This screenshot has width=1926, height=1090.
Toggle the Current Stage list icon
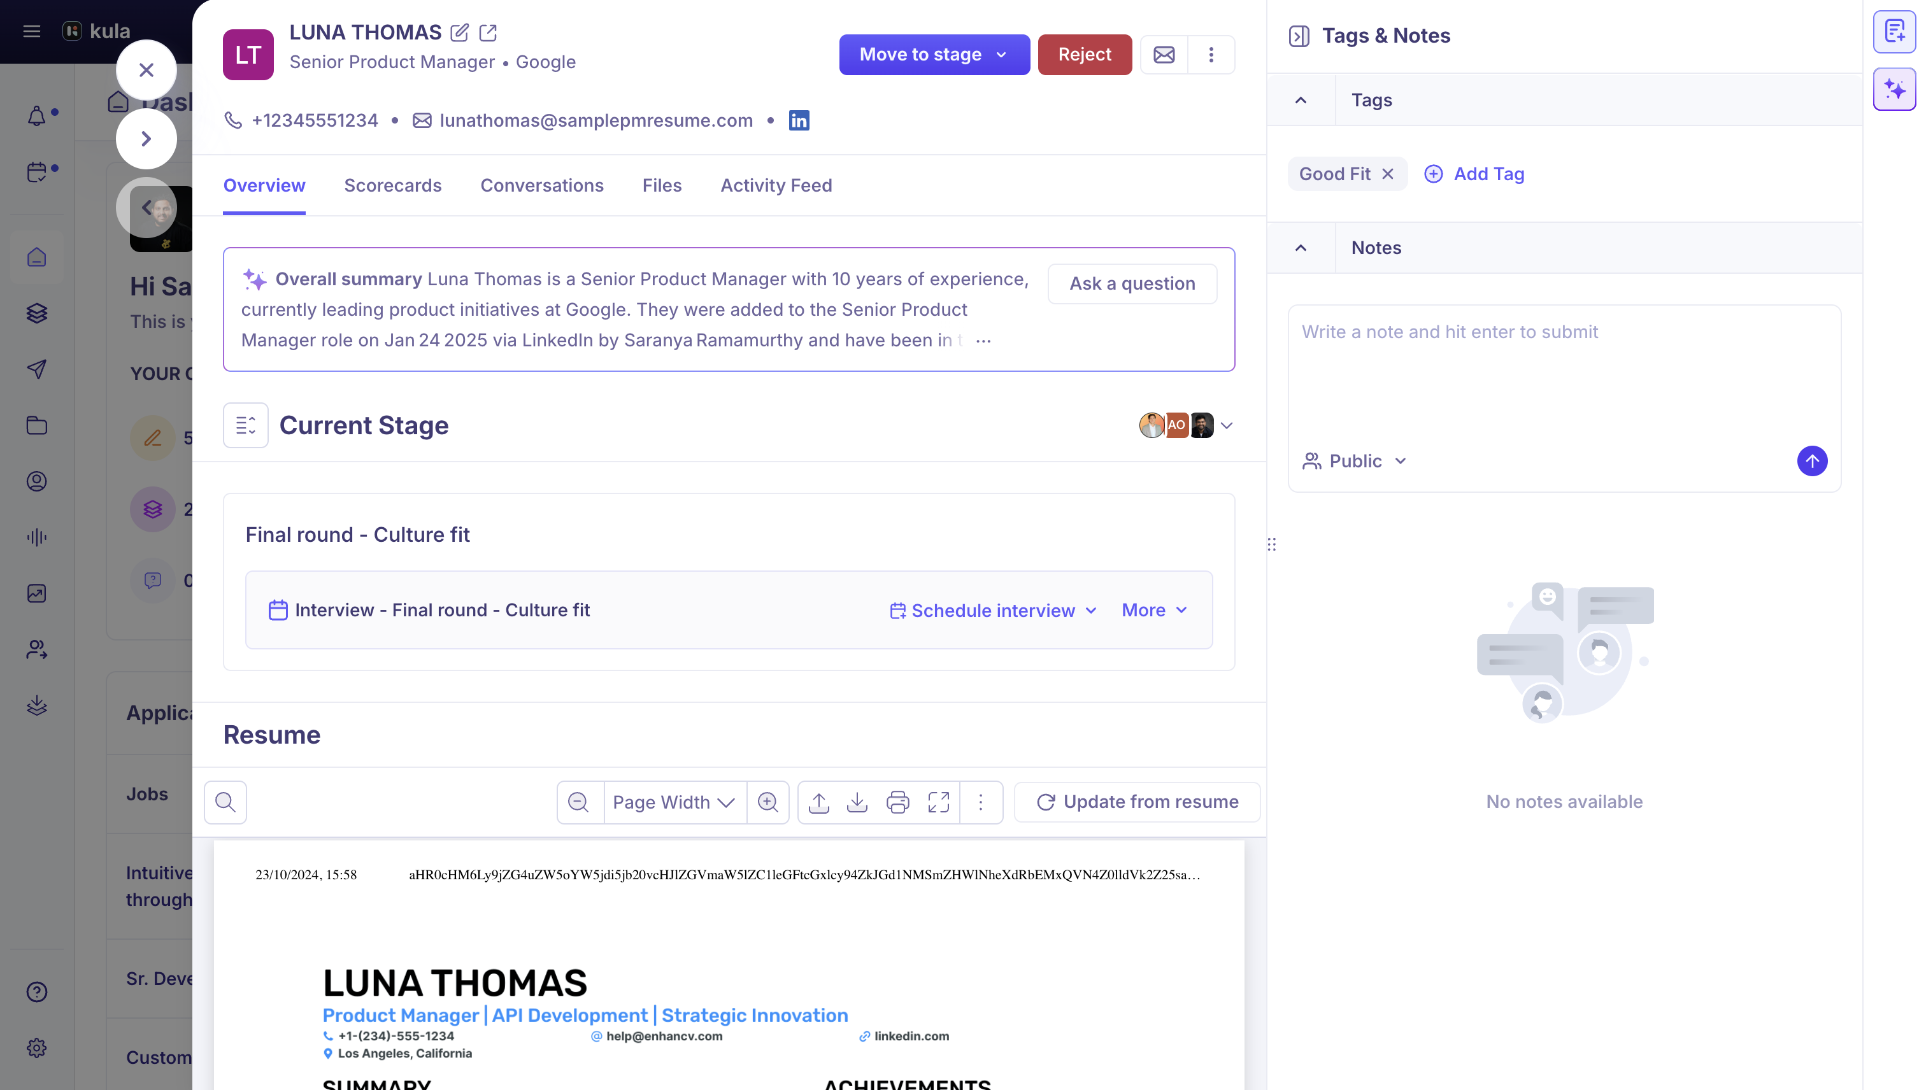(x=246, y=425)
